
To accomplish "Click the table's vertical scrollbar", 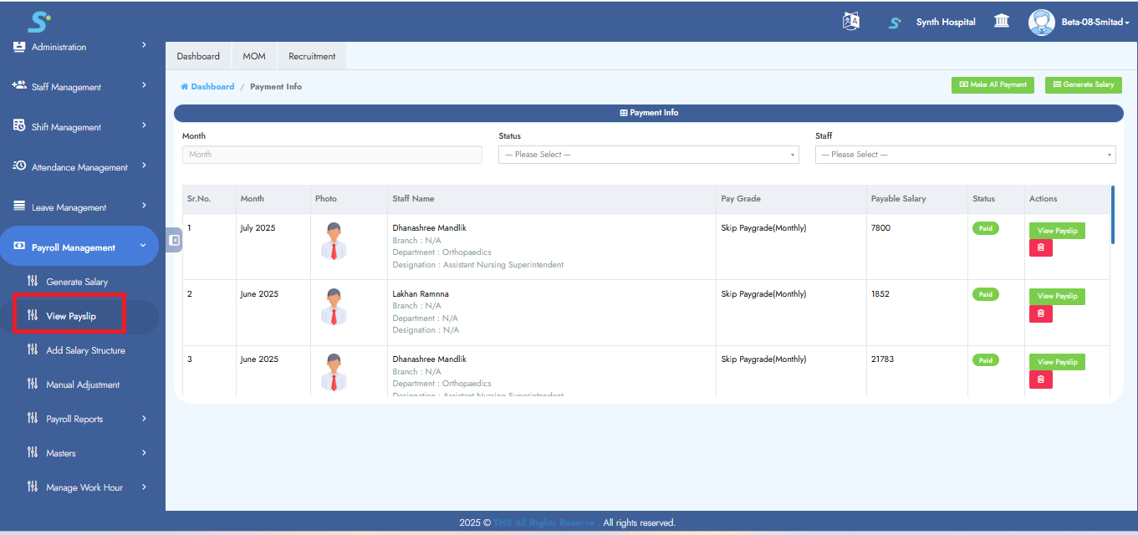I will tap(1112, 216).
